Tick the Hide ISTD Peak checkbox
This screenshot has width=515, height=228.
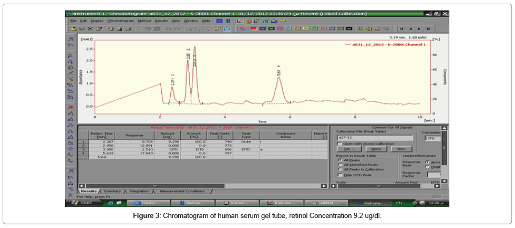pyautogui.click(x=341, y=175)
